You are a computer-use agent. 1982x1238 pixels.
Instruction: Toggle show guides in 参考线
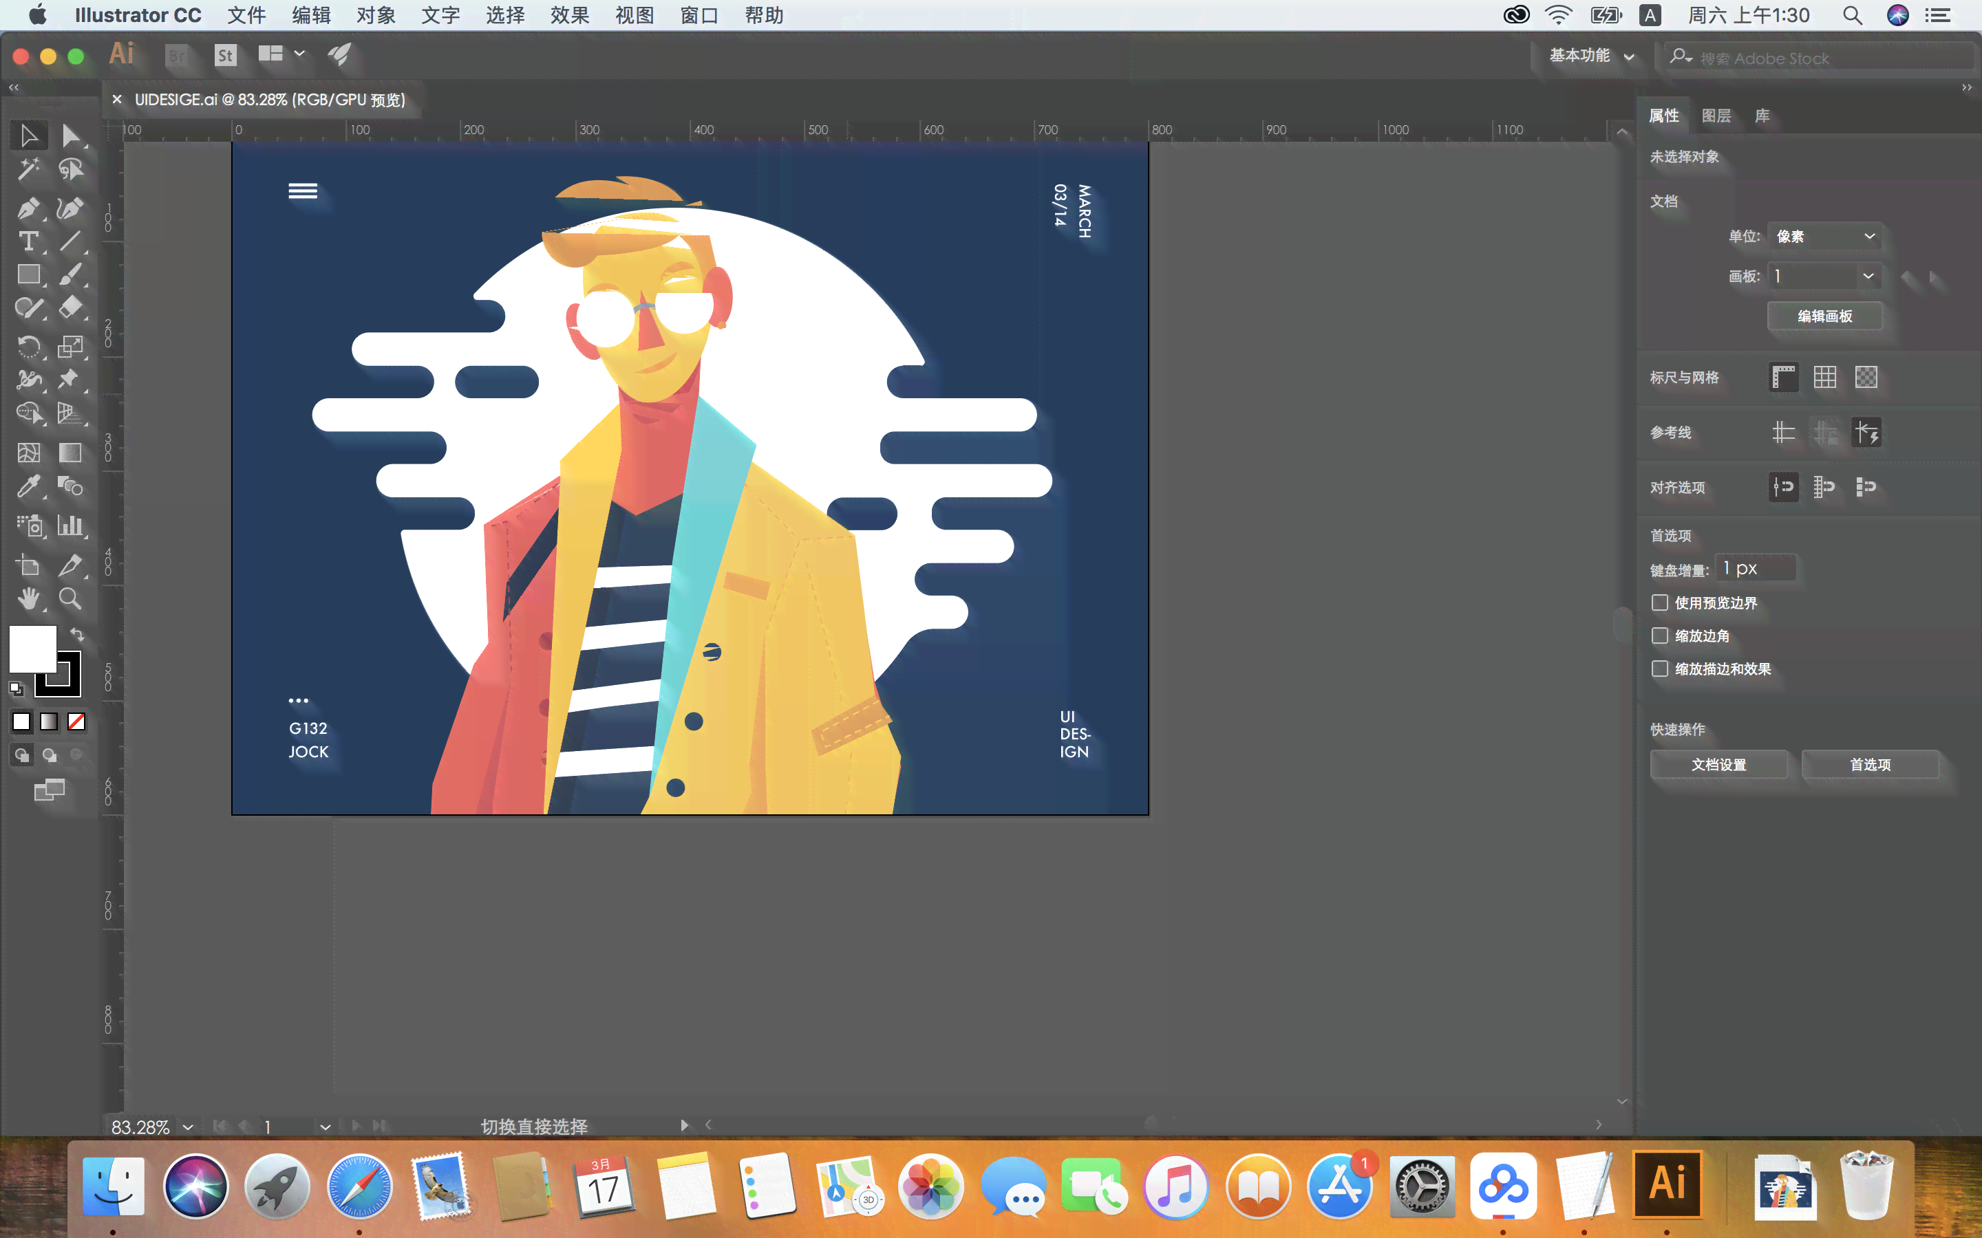tap(1783, 433)
